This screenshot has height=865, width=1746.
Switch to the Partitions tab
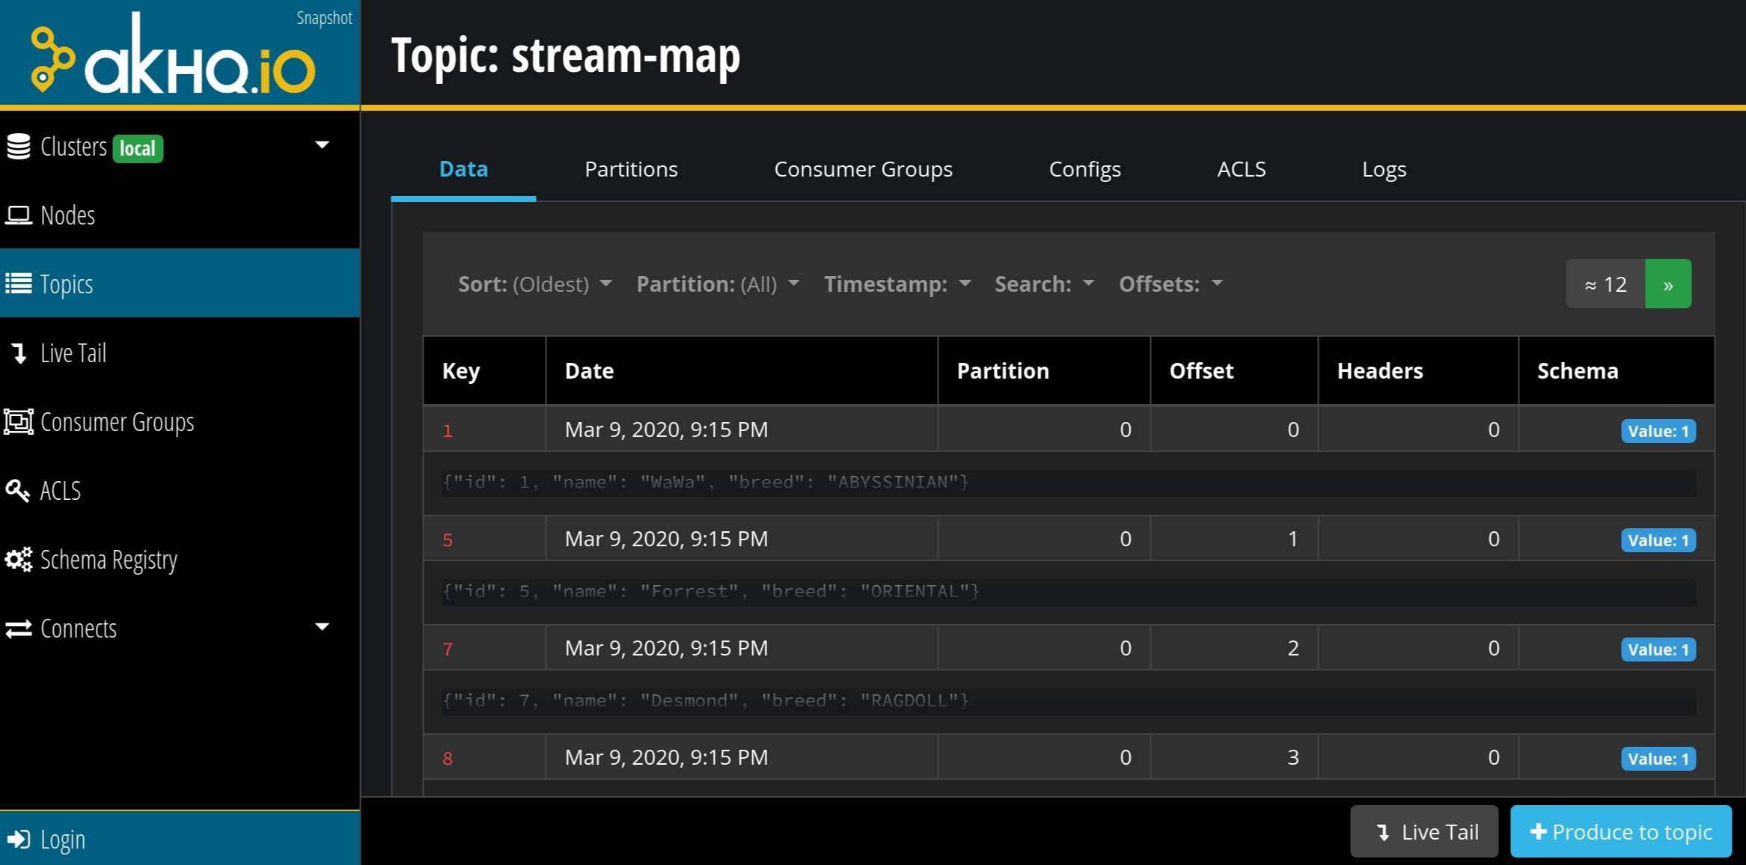(x=631, y=169)
